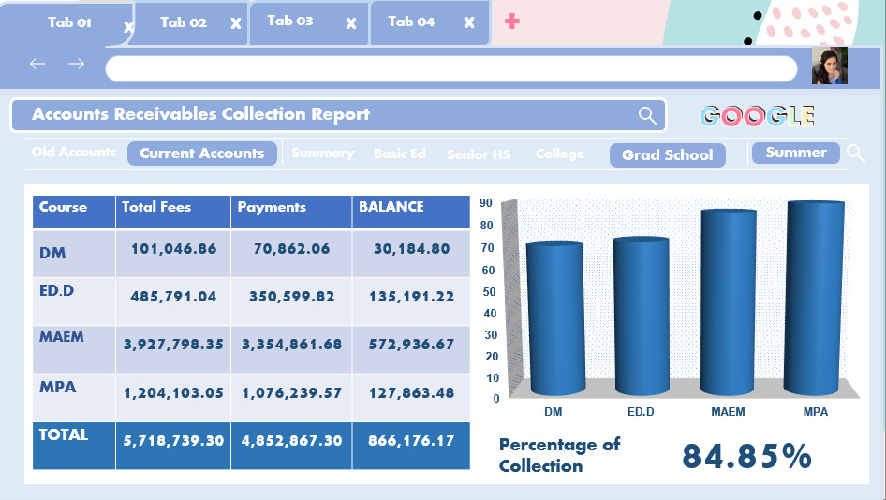Click the magnifier icon beside Summer

pyautogui.click(x=855, y=154)
